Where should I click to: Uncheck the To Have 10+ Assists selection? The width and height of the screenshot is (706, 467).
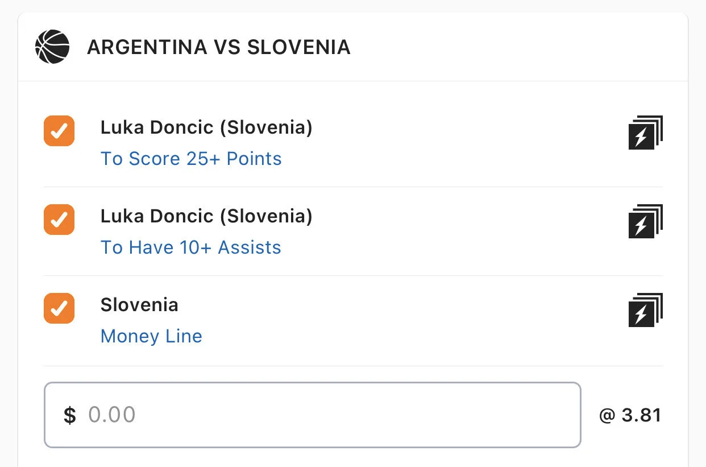click(x=59, y=220)
